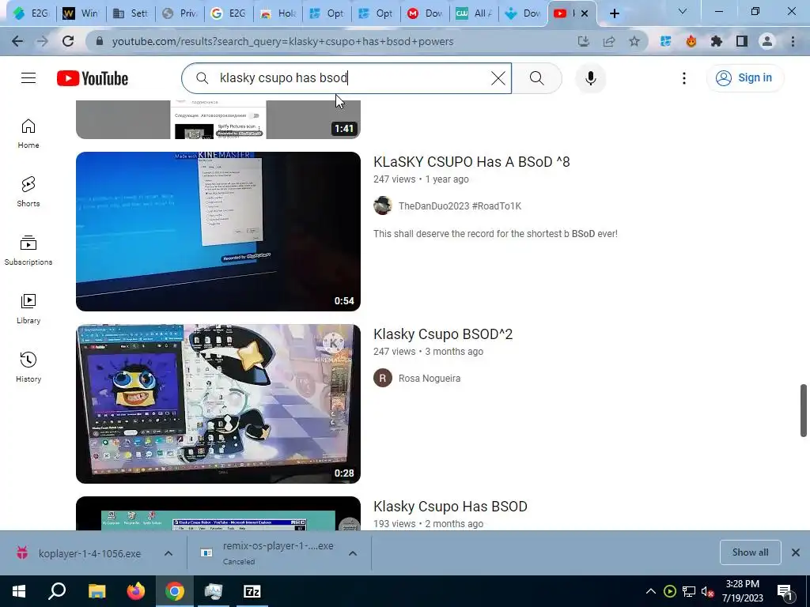Play the 0:54 BSoD ^8 thumbnail

click(218, 232)
